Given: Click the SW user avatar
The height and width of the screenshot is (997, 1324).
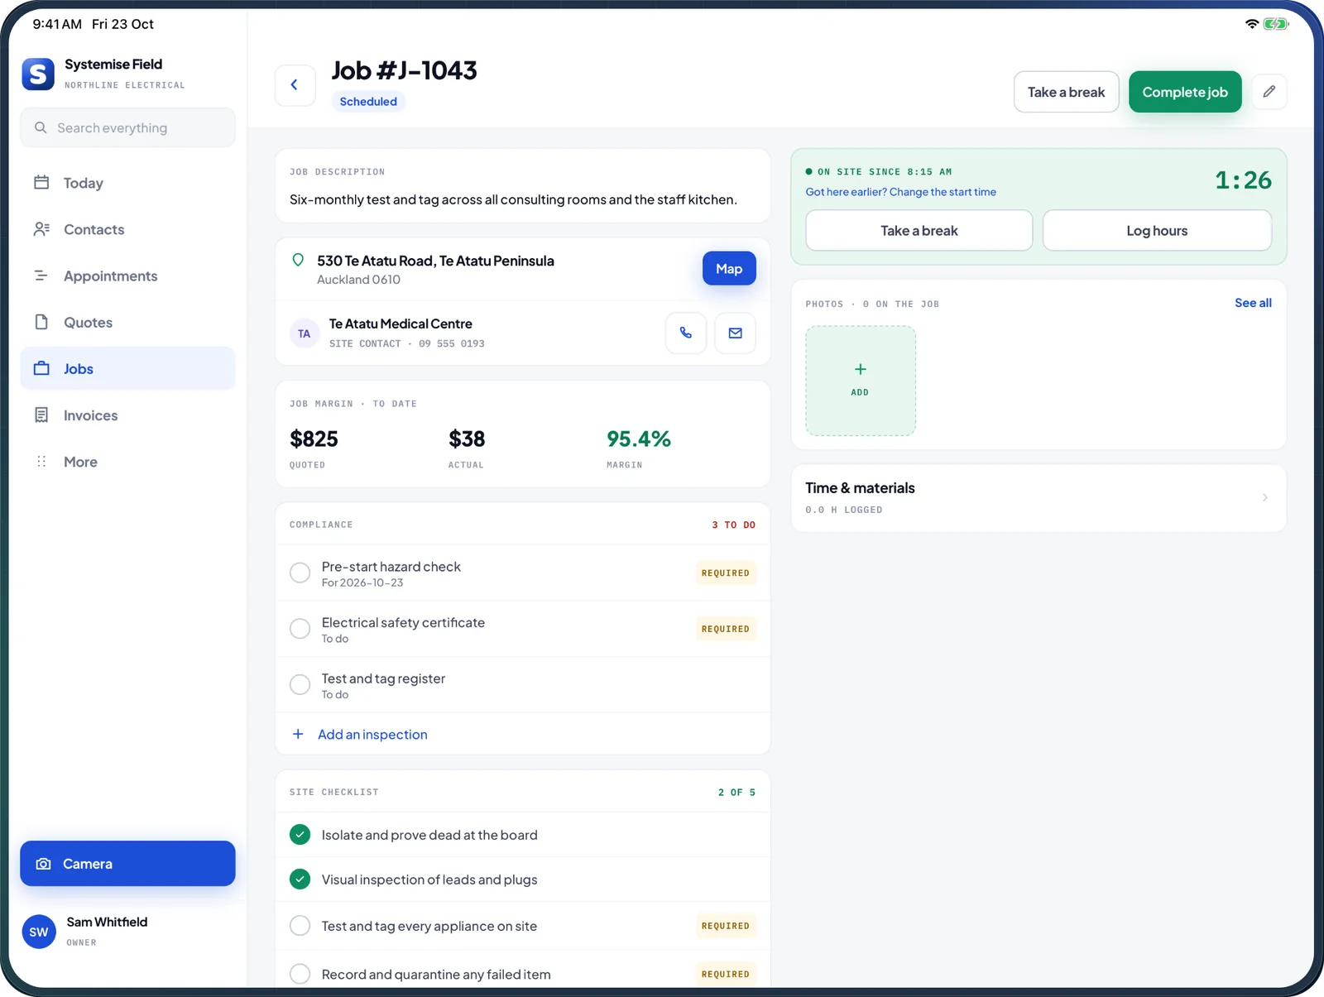Looking at the screenshot, I should pos(39,932).
